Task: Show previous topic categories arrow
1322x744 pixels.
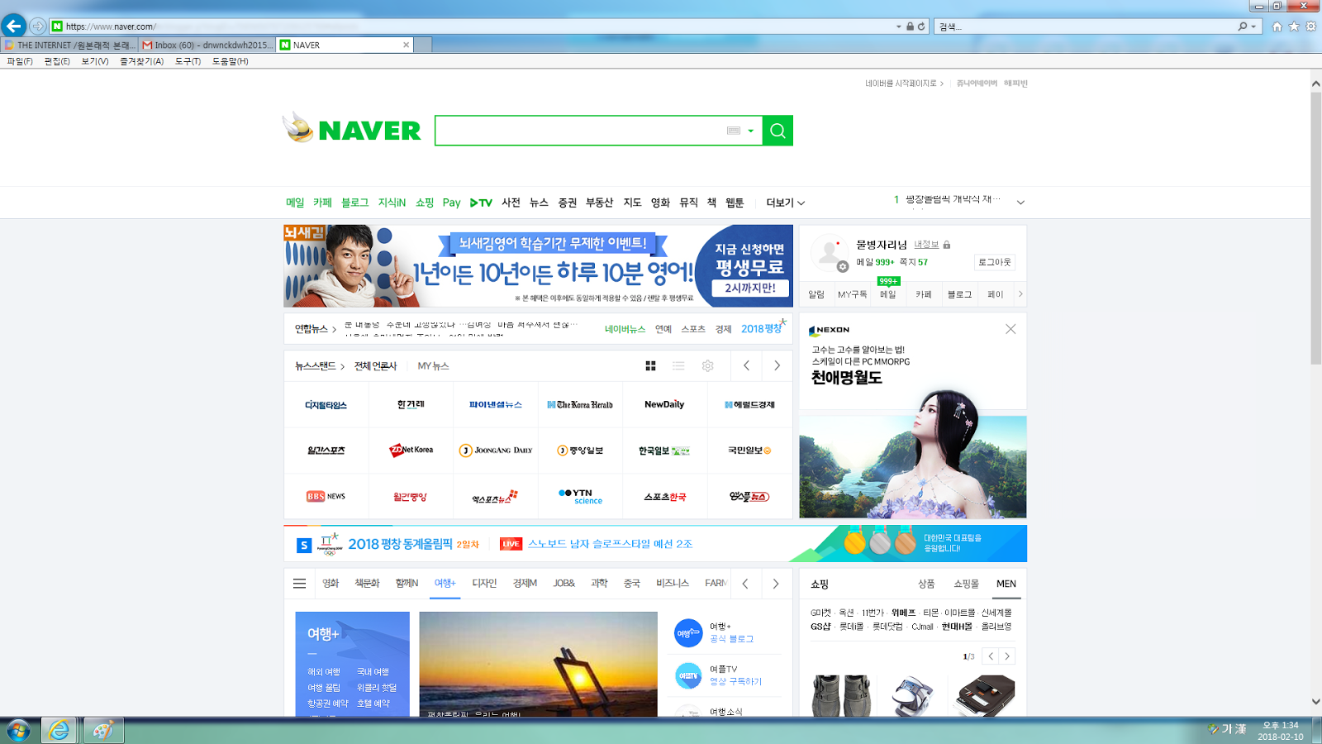Action: [x=746, y=584]
